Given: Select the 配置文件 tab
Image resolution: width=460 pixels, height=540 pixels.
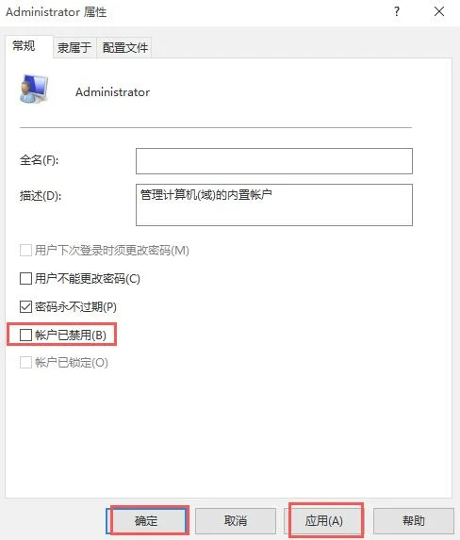Looking at the screenshot, I should 124,47.
